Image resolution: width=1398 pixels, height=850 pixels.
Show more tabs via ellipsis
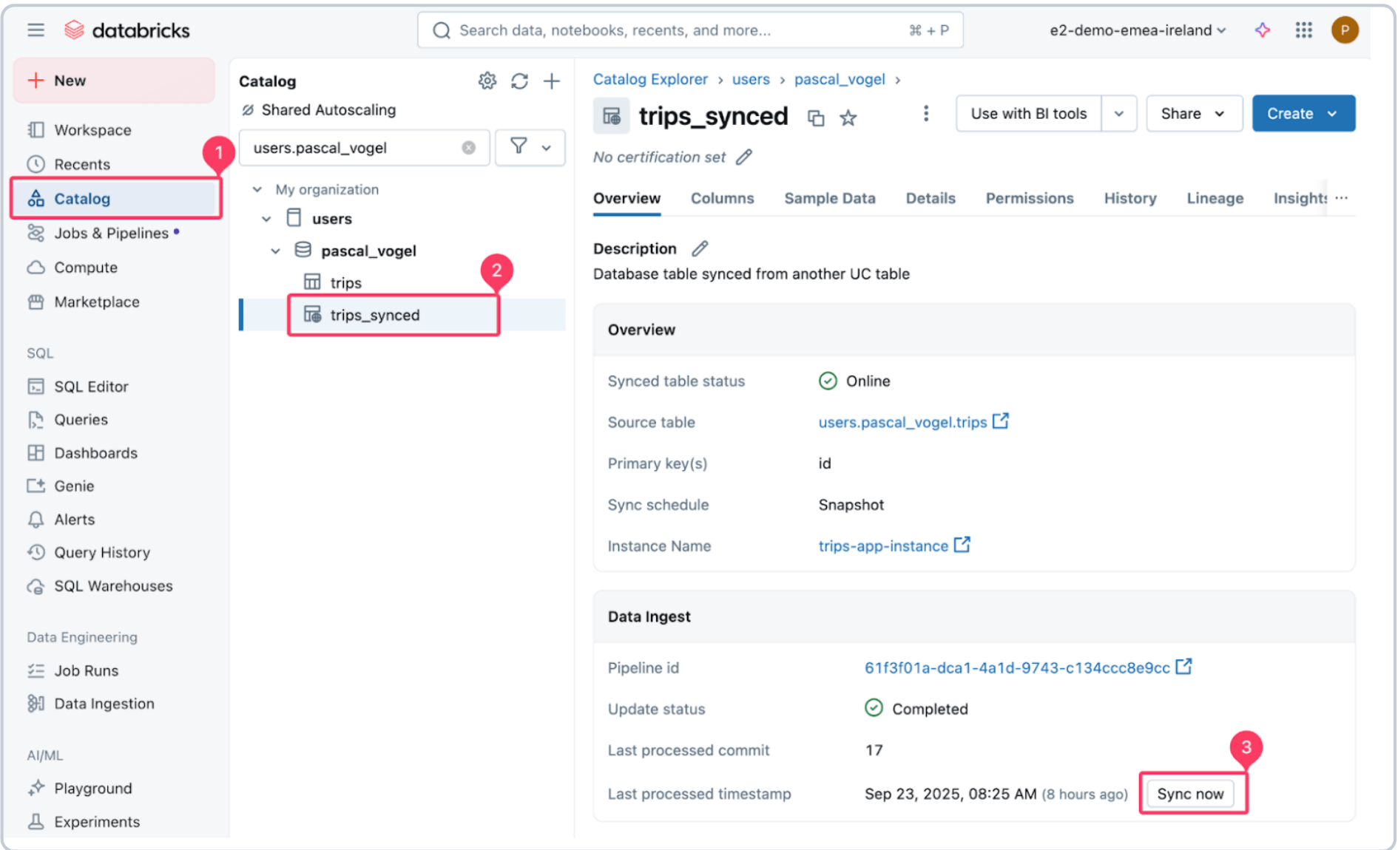pos(1342,198)
